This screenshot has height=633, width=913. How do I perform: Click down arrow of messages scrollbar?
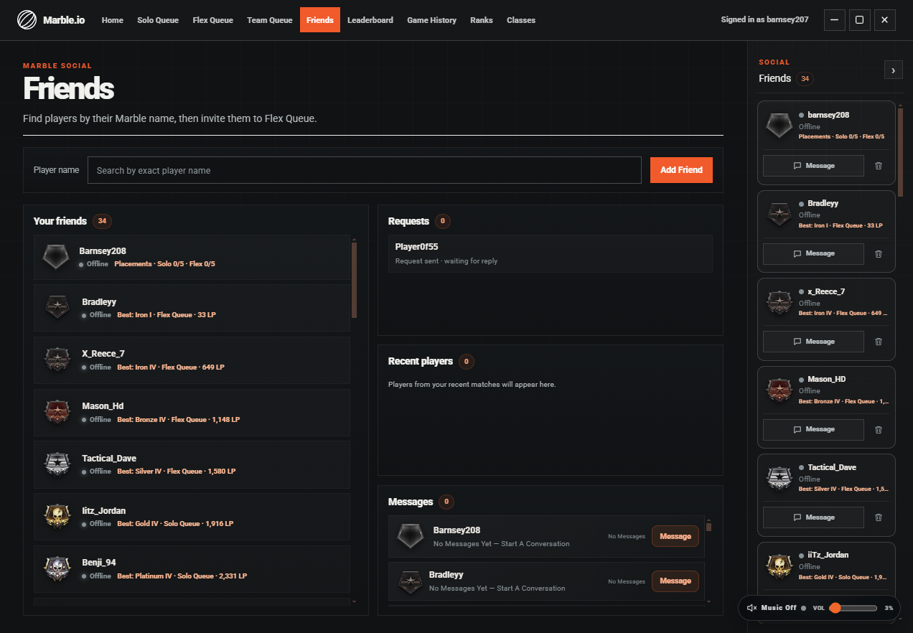pyautogui.click(x=708, y=601)
